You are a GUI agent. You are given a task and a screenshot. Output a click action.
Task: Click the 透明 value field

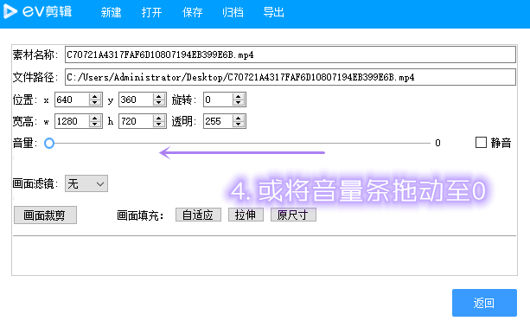pyautogui.click(x=218, y=121)
